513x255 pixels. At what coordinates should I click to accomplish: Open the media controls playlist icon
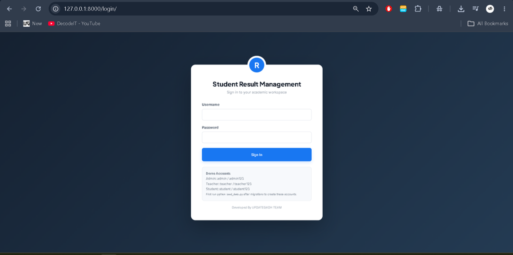click(476, 9)
